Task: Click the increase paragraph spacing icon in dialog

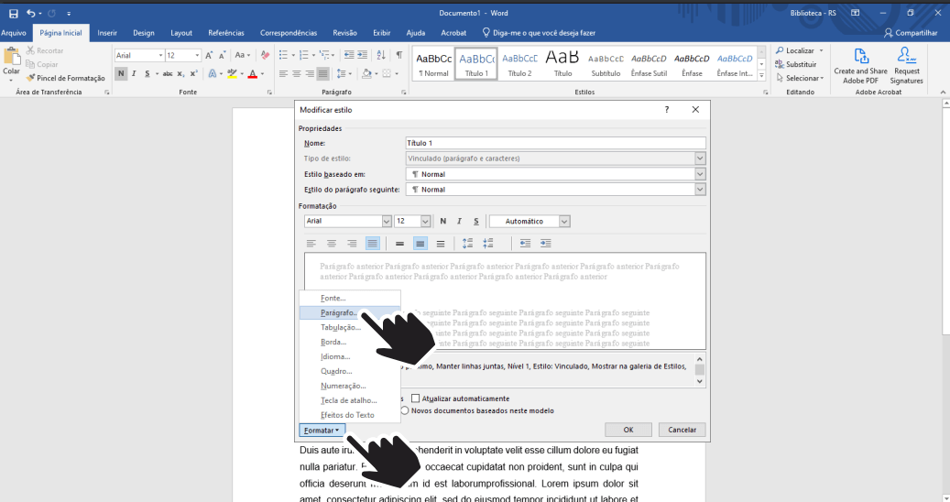Action: pos(467,244)
